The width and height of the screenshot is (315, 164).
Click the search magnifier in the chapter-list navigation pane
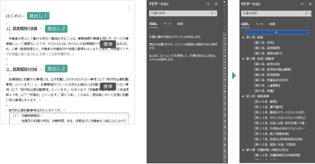(x=304, y=13)
